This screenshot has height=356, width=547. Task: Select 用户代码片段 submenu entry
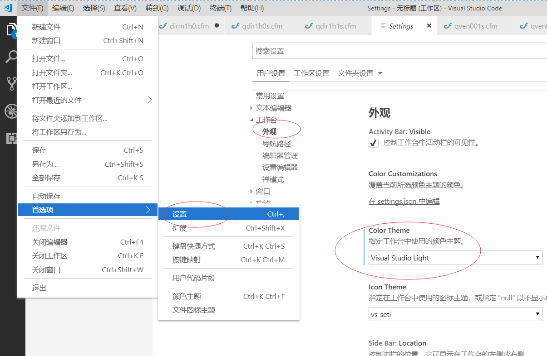[228, 278]
